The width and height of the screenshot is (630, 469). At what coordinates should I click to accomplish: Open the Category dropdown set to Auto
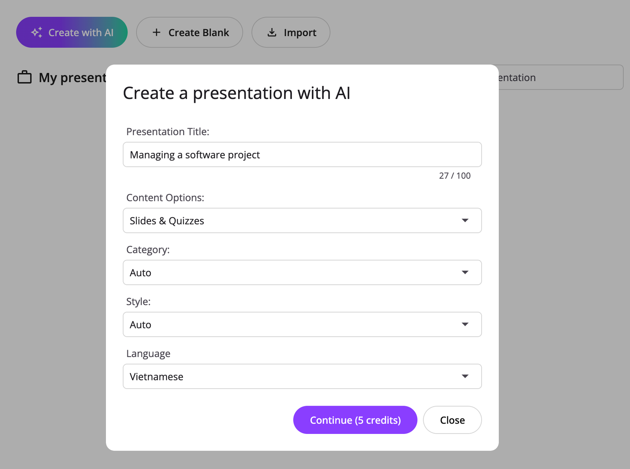tap(302, 272)
